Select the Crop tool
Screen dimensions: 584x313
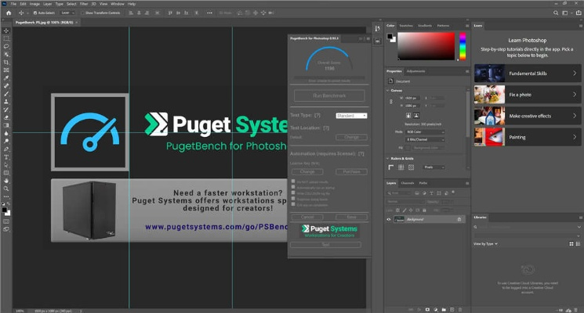(6, 62)
